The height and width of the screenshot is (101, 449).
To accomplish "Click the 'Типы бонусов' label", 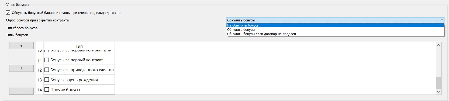I will 17,35.
